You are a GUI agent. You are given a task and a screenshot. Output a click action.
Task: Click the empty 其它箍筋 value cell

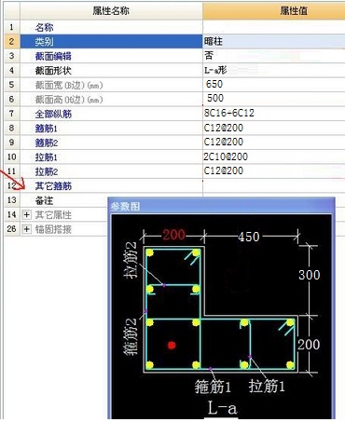(274, 186)
